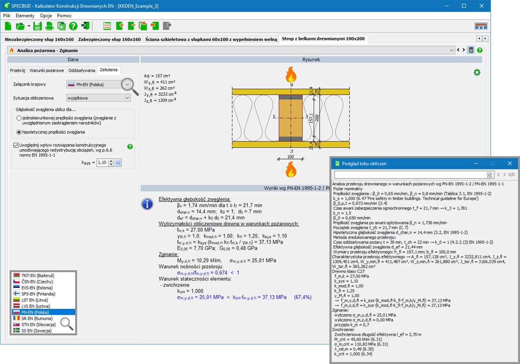This screenshot has height=364, width=520.
Task: Switch to the Warunki pożarowe tab
Action: coord(47,70)
